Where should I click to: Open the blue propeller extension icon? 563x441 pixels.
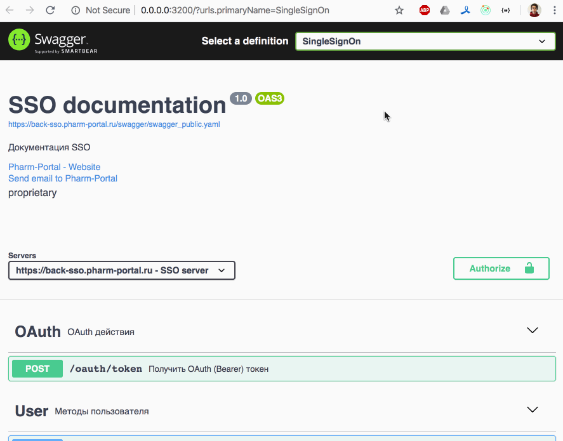tap(465, 10)
